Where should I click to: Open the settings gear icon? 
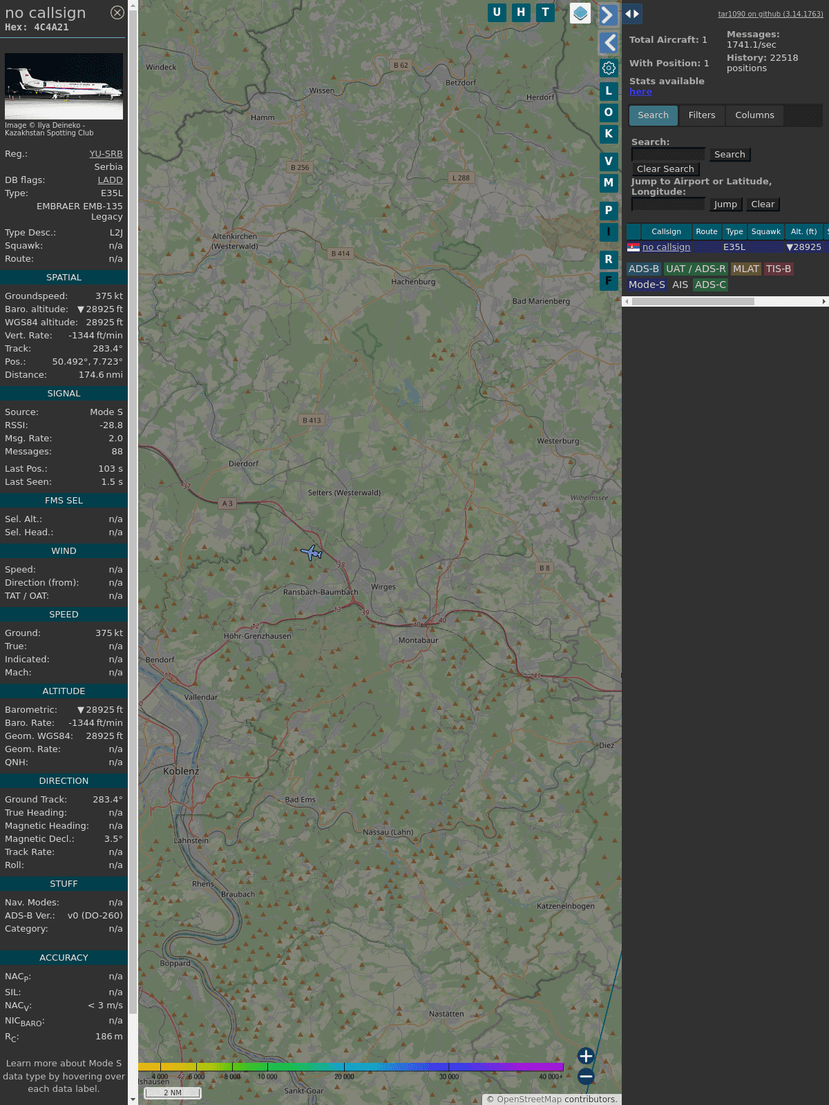click(x=609, y=68)
